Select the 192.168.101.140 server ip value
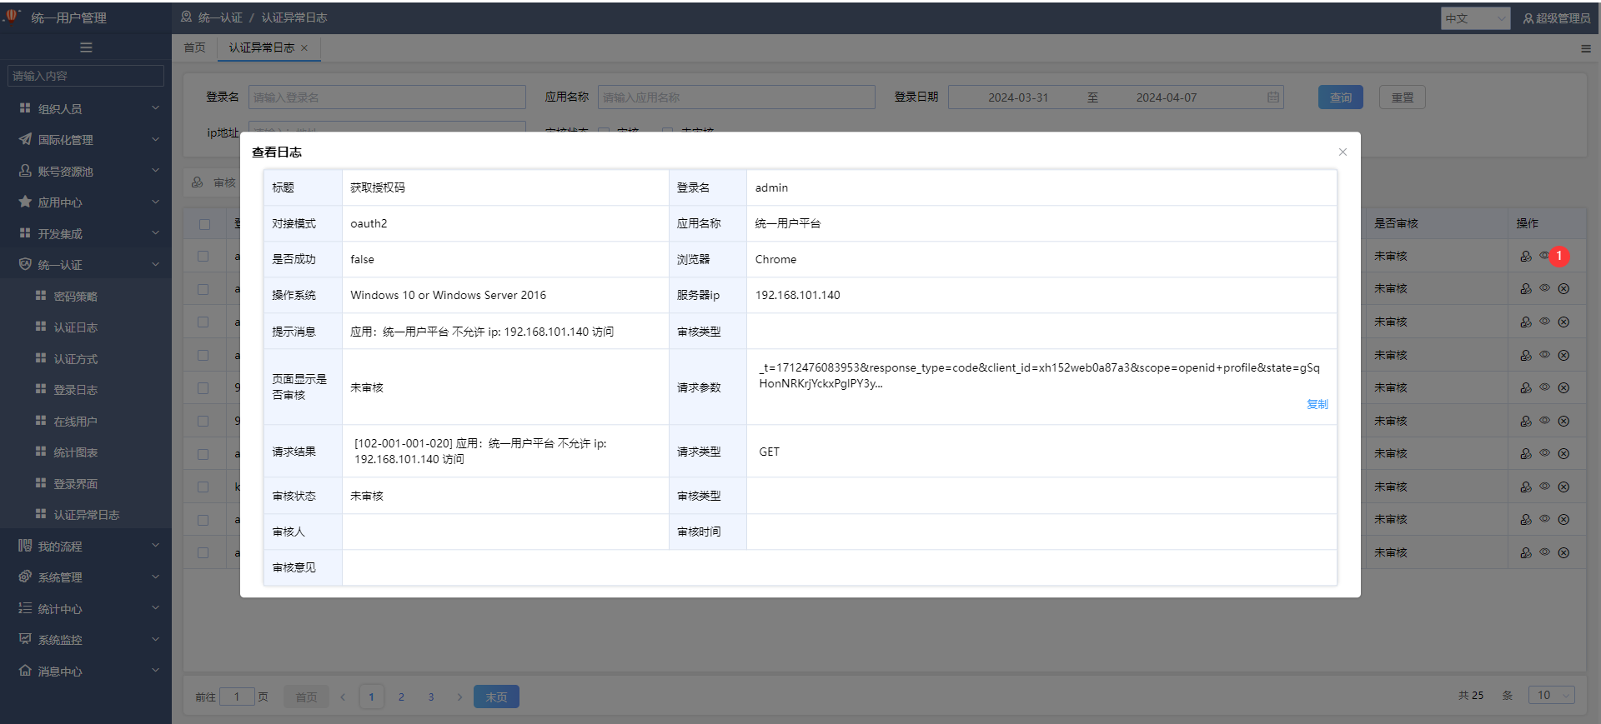1601x724 pixels. (798, 295)
